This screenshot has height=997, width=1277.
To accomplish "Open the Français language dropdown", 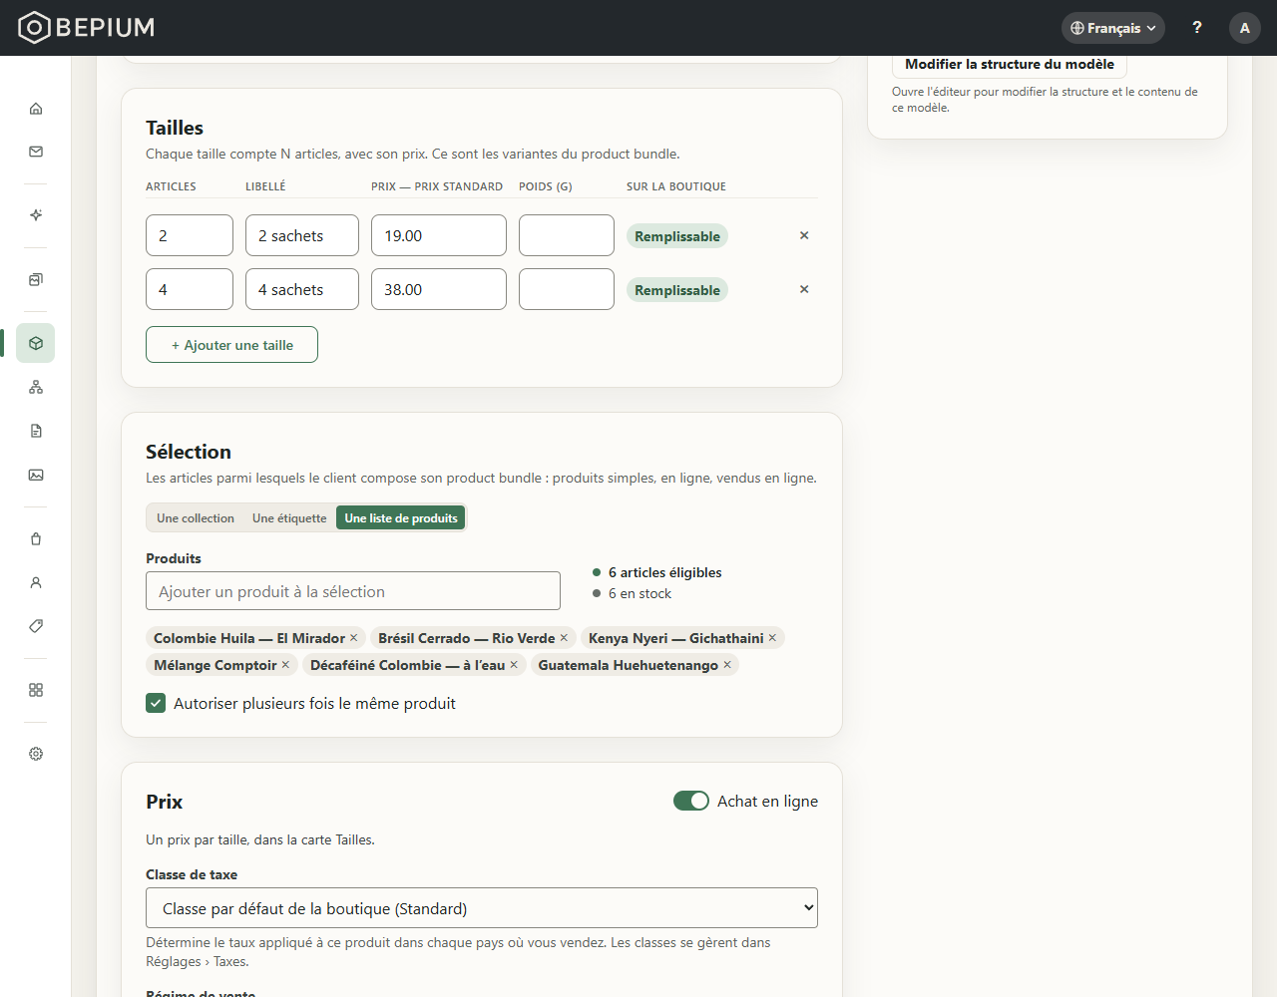I will [x=1113, y=28].
